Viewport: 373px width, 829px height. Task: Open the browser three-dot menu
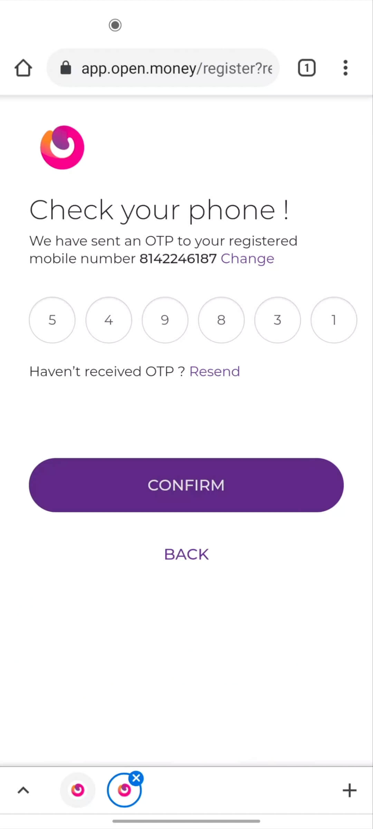coord(345,68)
